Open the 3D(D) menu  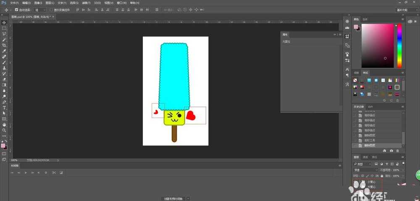[97, 3]
